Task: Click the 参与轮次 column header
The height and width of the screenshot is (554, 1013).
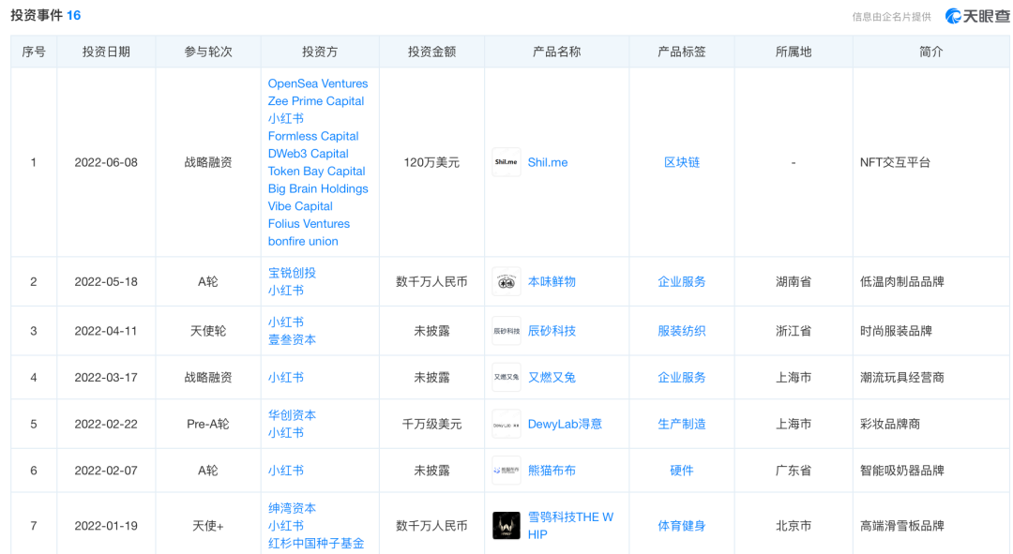Action: click(208, 52)
